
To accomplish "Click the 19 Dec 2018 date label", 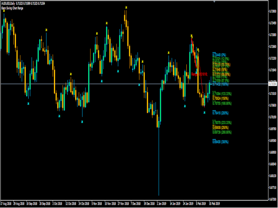I will (x=149, y=204).
